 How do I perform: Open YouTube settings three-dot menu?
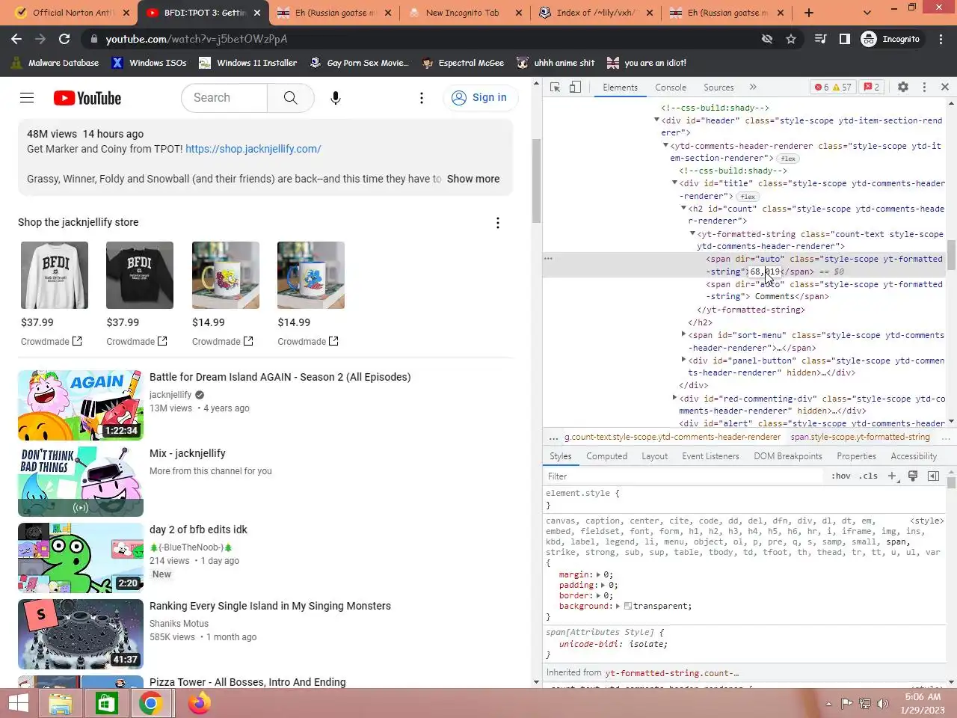(422, 98)
